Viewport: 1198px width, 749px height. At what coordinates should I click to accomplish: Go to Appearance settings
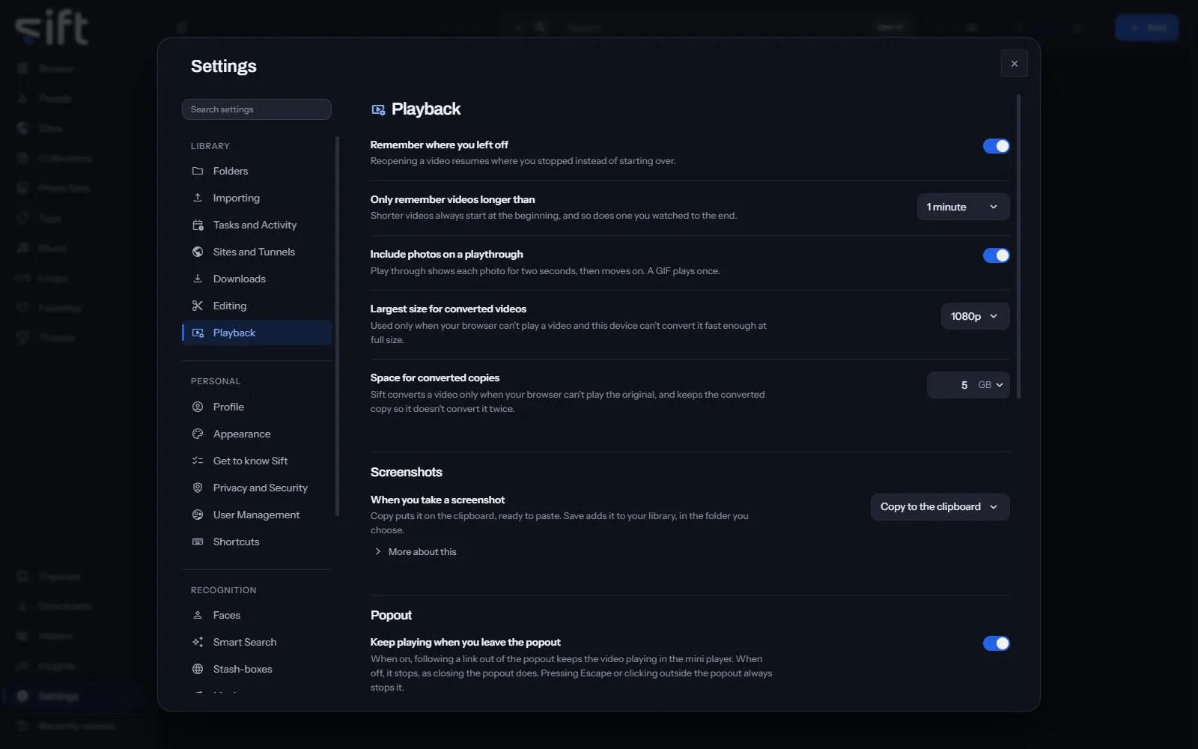pyautogui.click(x=256, y=434)
